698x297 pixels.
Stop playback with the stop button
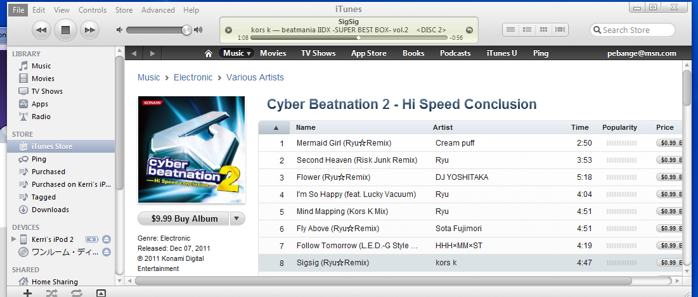[x=65, y=30]
